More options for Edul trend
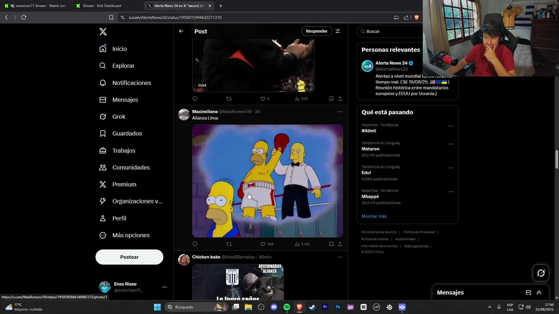This screenshot has height=314, width=559. click(x=451, y=168)
